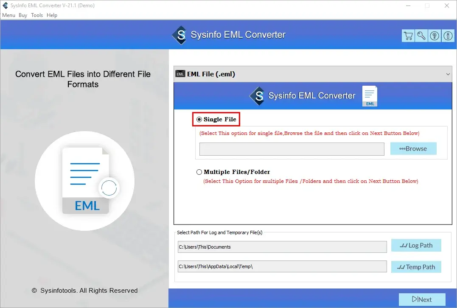Screen dimensions: 457x308
Task: Click the small EML badge beside file type
Action: click(180, 74)
